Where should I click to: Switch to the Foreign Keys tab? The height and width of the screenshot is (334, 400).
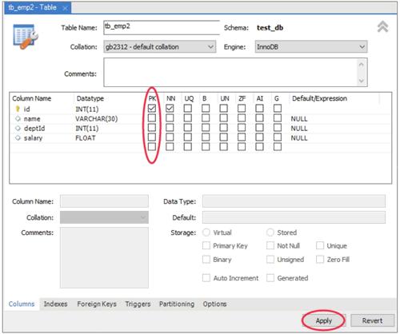coord(97,304)
